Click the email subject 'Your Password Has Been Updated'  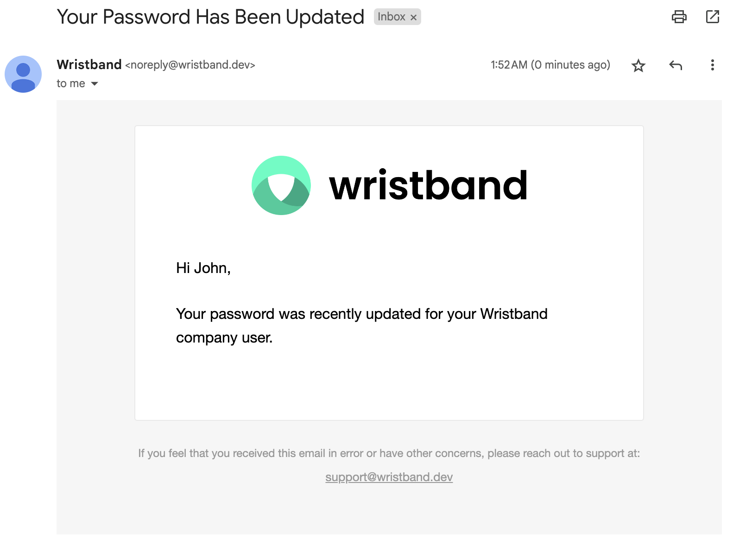coord(210,17)
